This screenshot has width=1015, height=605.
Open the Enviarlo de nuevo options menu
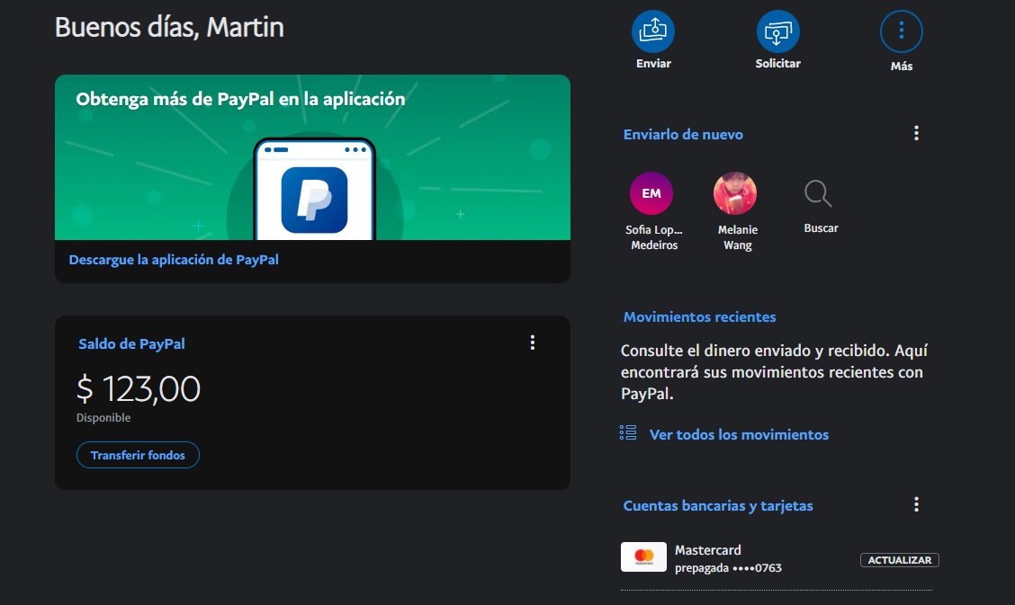[x=916, y=133]
